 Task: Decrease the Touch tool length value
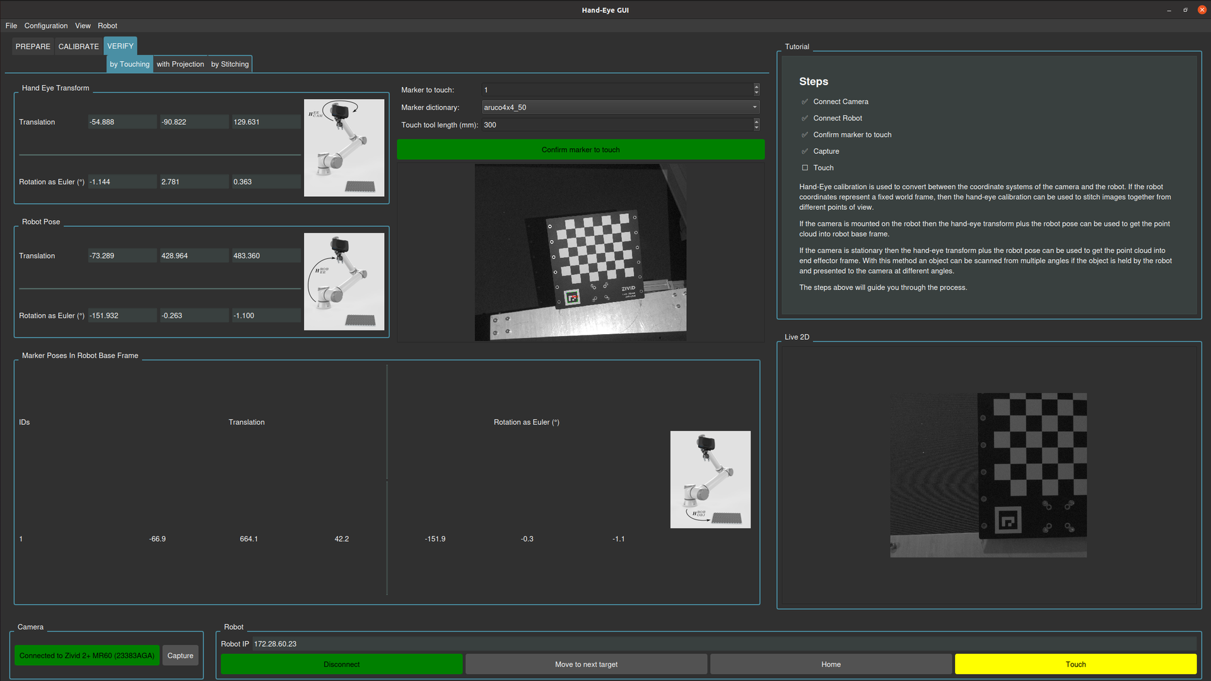[756, 128]
